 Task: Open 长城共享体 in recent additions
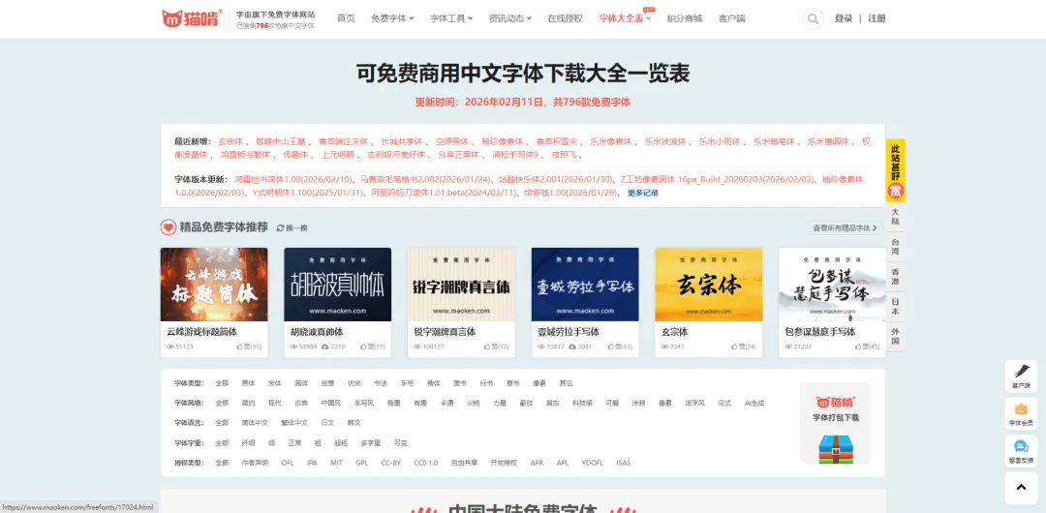pyautogui.click(x=402, y=141)
